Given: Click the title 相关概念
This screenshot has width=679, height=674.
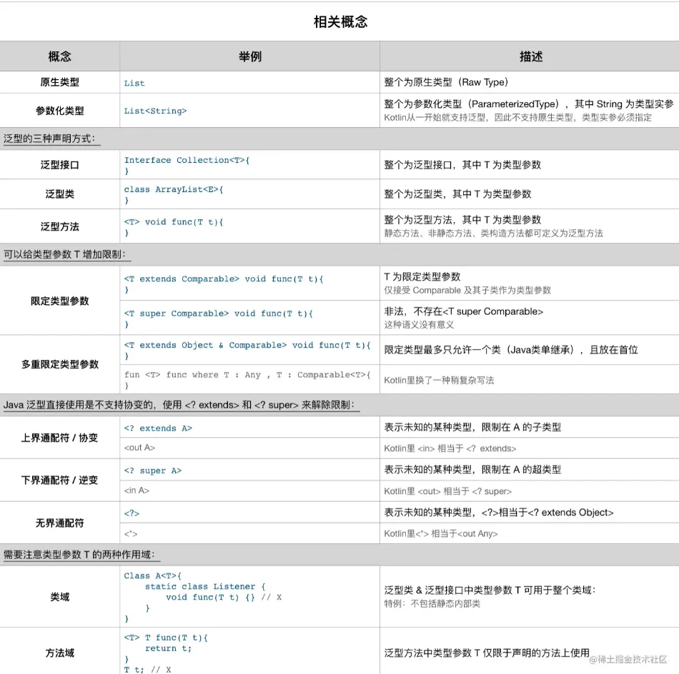Looking at the screenshot, I should (340, 21).
